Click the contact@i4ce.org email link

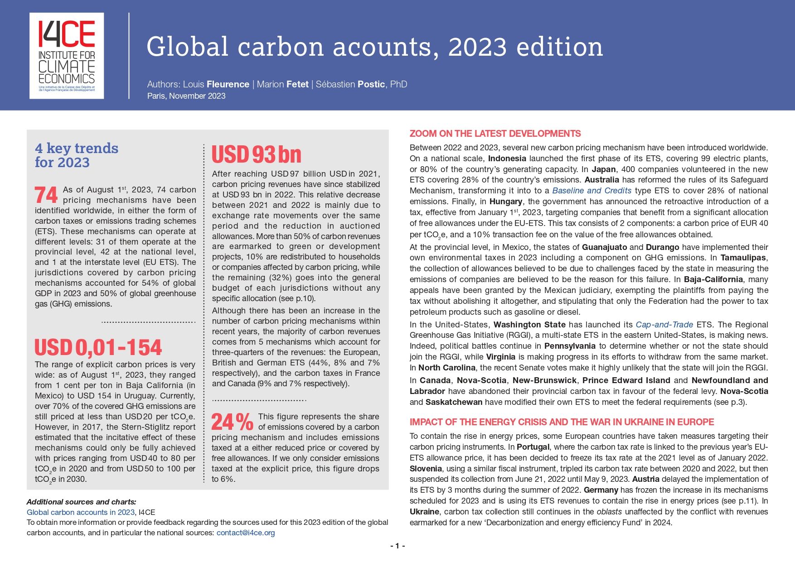246,533
